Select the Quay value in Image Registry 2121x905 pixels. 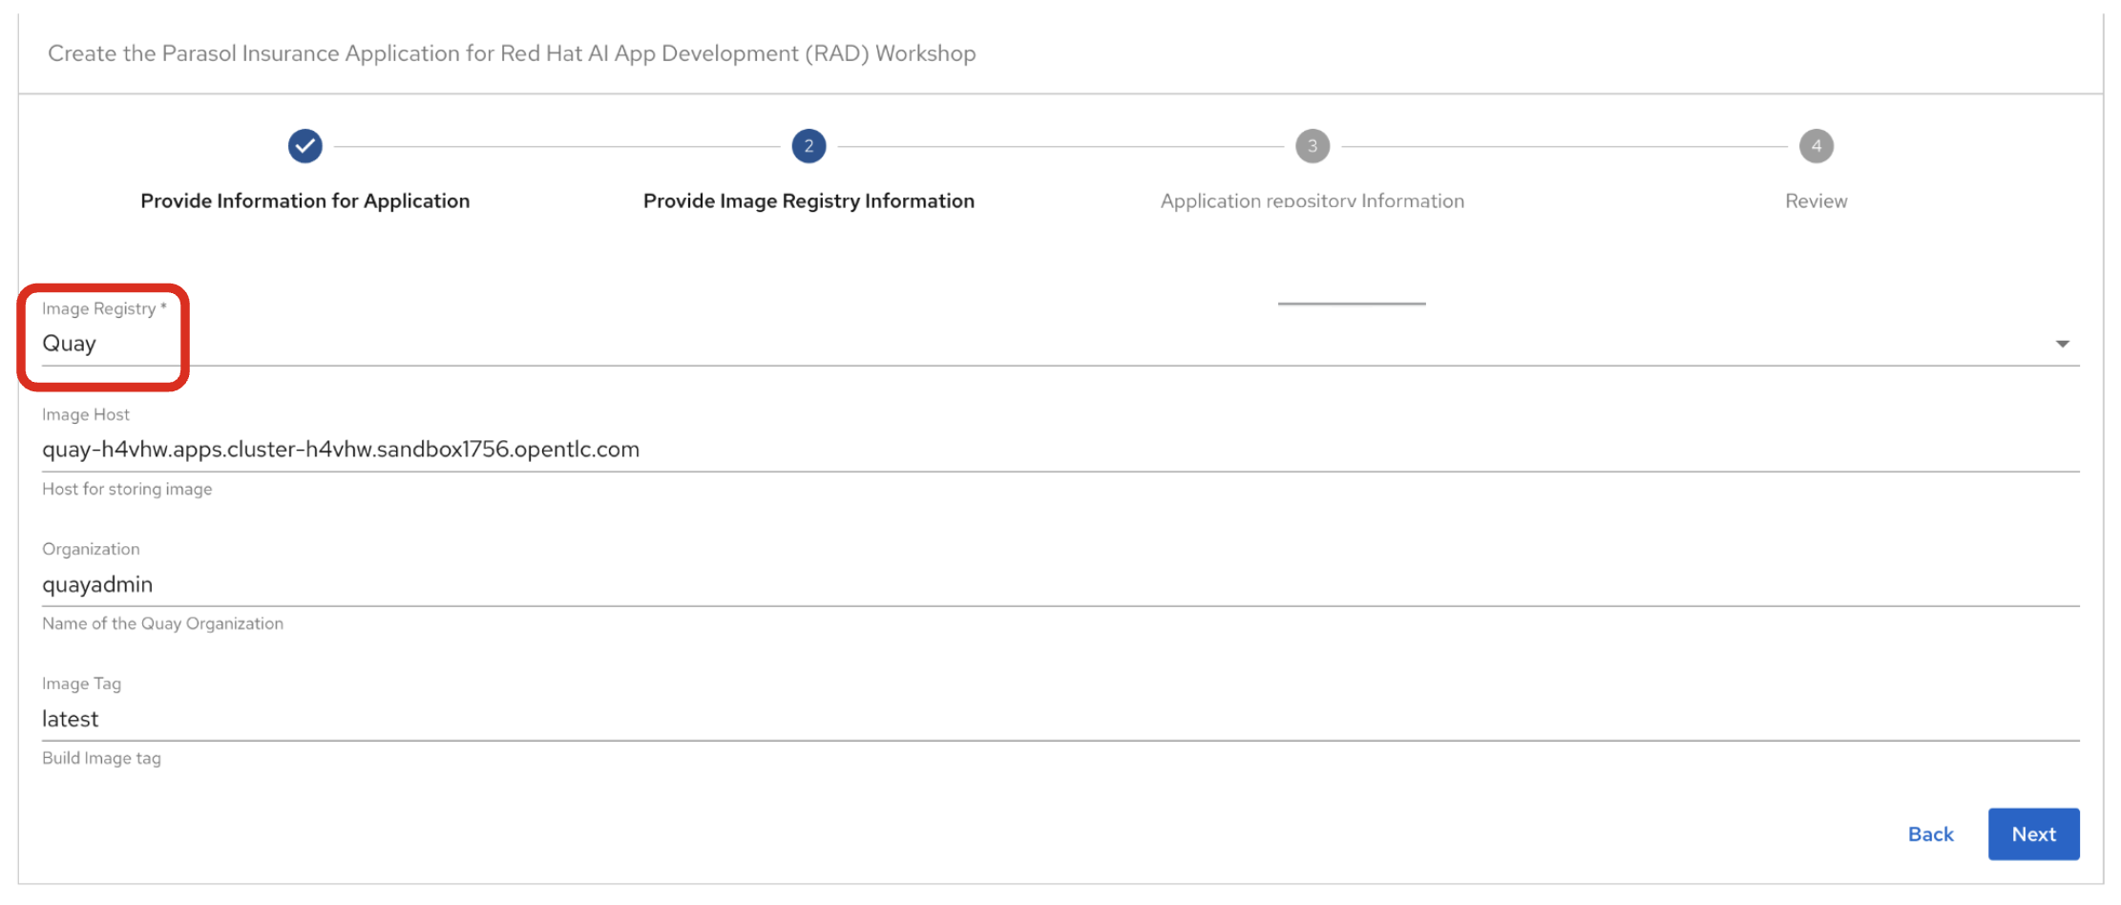[x=70, y=344]
